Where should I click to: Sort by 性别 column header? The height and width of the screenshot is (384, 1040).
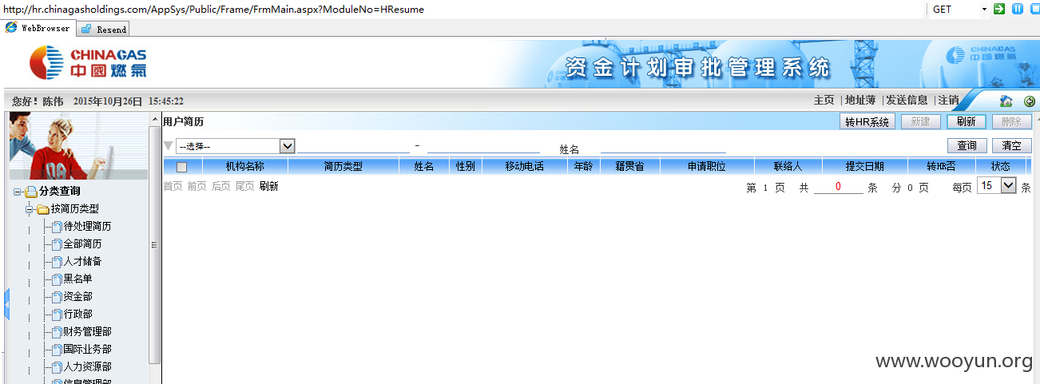click(465, 167)
